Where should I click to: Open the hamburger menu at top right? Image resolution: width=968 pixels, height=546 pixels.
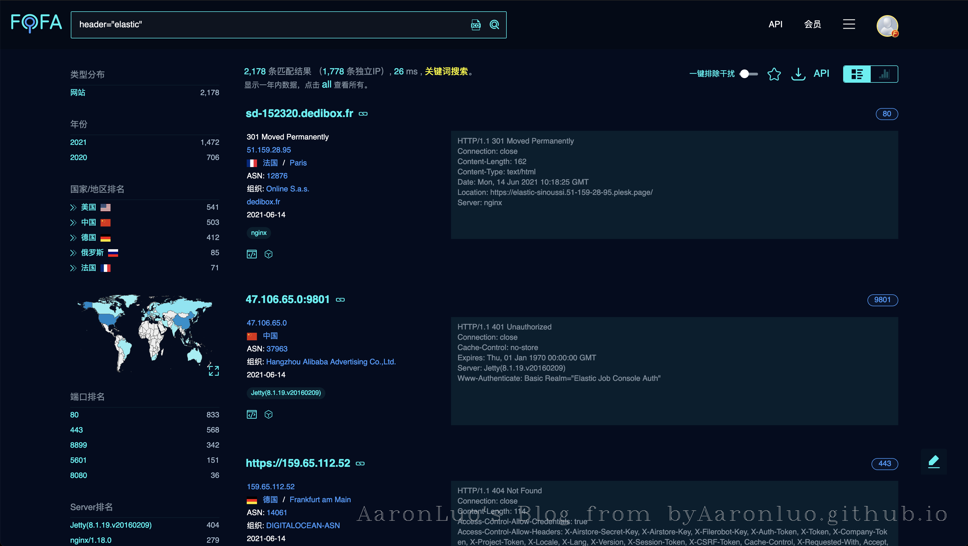pyautogui.click(x=849, y=24)
